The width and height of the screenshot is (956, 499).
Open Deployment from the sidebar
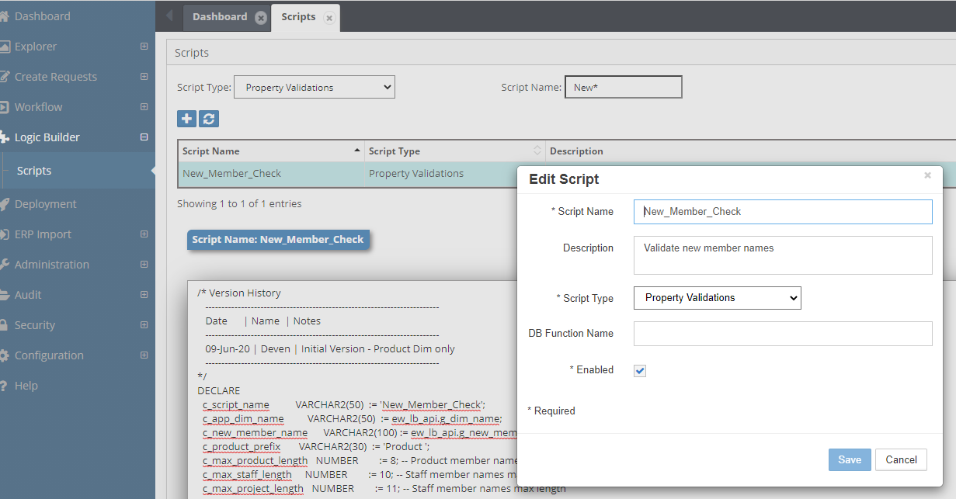[x=45, y=204]
